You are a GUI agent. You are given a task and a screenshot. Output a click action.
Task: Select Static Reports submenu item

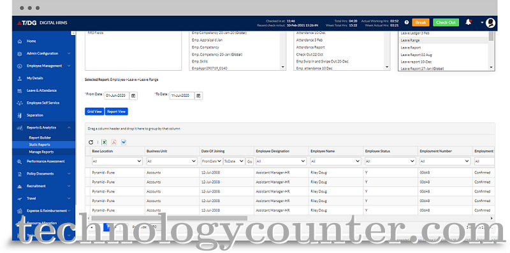(x=40, y=145)
